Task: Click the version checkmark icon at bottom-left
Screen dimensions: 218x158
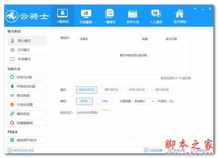Action: coord(10,150)
